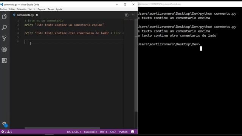The height and width of the screenshot is (136, 242).
Task: Click the editor horizontal scrollbar
Action: tap(62, 128)
